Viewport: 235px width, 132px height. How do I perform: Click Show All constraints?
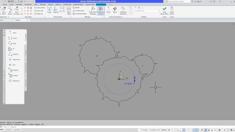(x=39, y=11)
